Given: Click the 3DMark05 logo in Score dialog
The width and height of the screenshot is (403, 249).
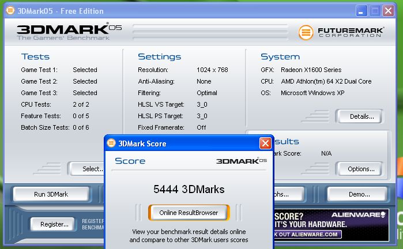Looking at the screenshot, I should tap(242, 161).
